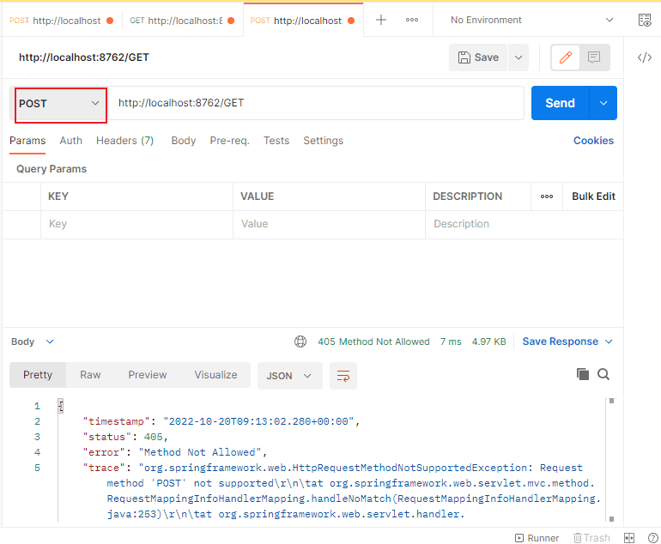Image resolution: width=661 pixels, height=544 pixels.
Task: Toggle line wrap in response body
Action: pos(343,376)
